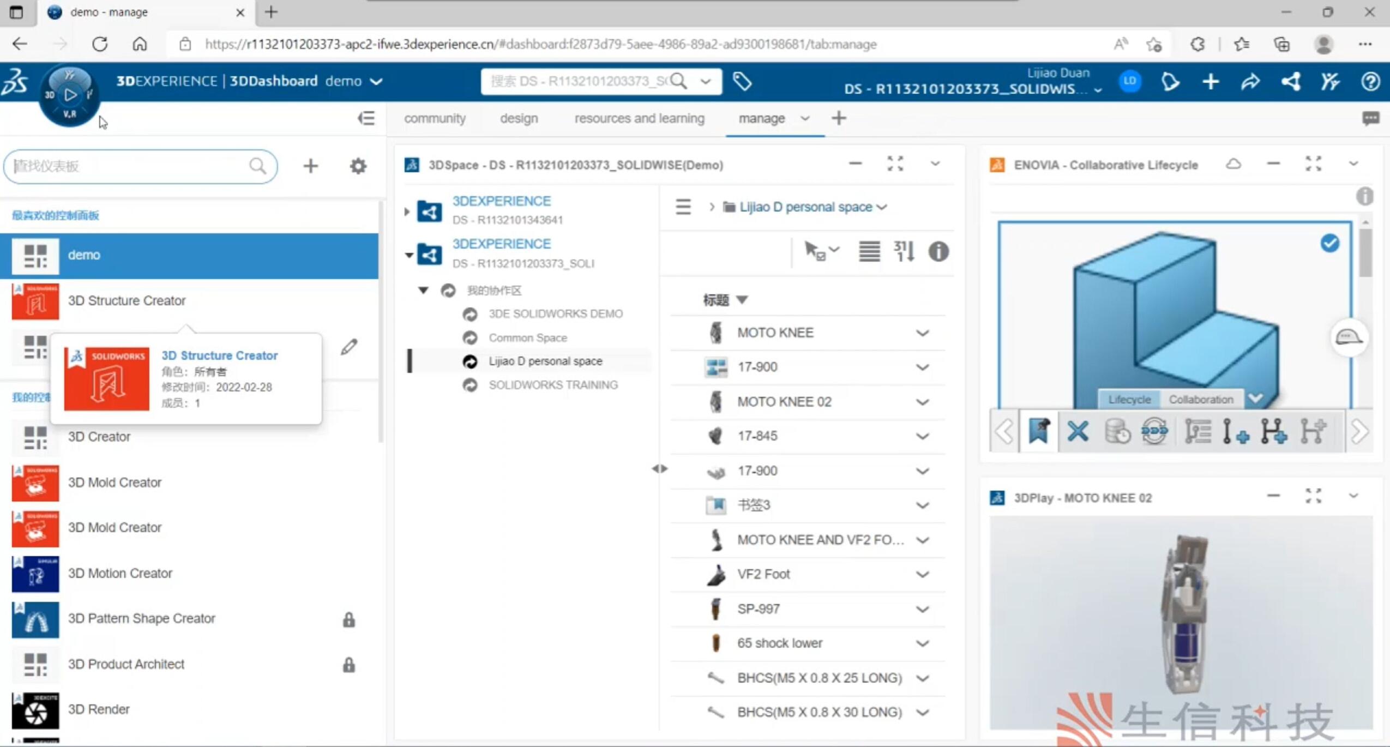Edit dashboard with the pencil icon
Screen dimensions: 1390x747
click(x=349, y=347)
